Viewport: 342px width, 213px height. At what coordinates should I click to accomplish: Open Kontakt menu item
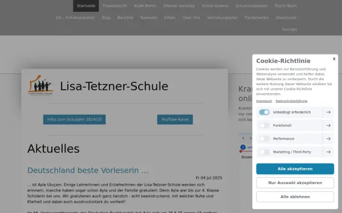[x=290, y=30]
